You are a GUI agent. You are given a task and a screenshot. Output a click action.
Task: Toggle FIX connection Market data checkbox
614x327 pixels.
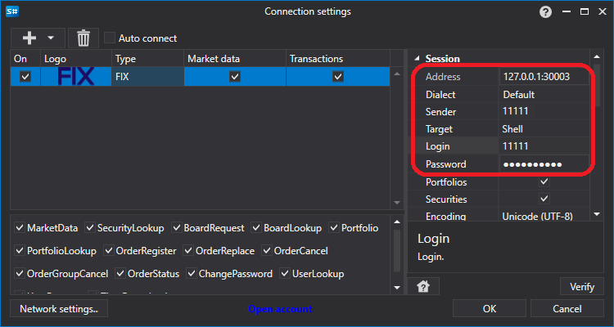pyautogui.click(x=235, y=77)
